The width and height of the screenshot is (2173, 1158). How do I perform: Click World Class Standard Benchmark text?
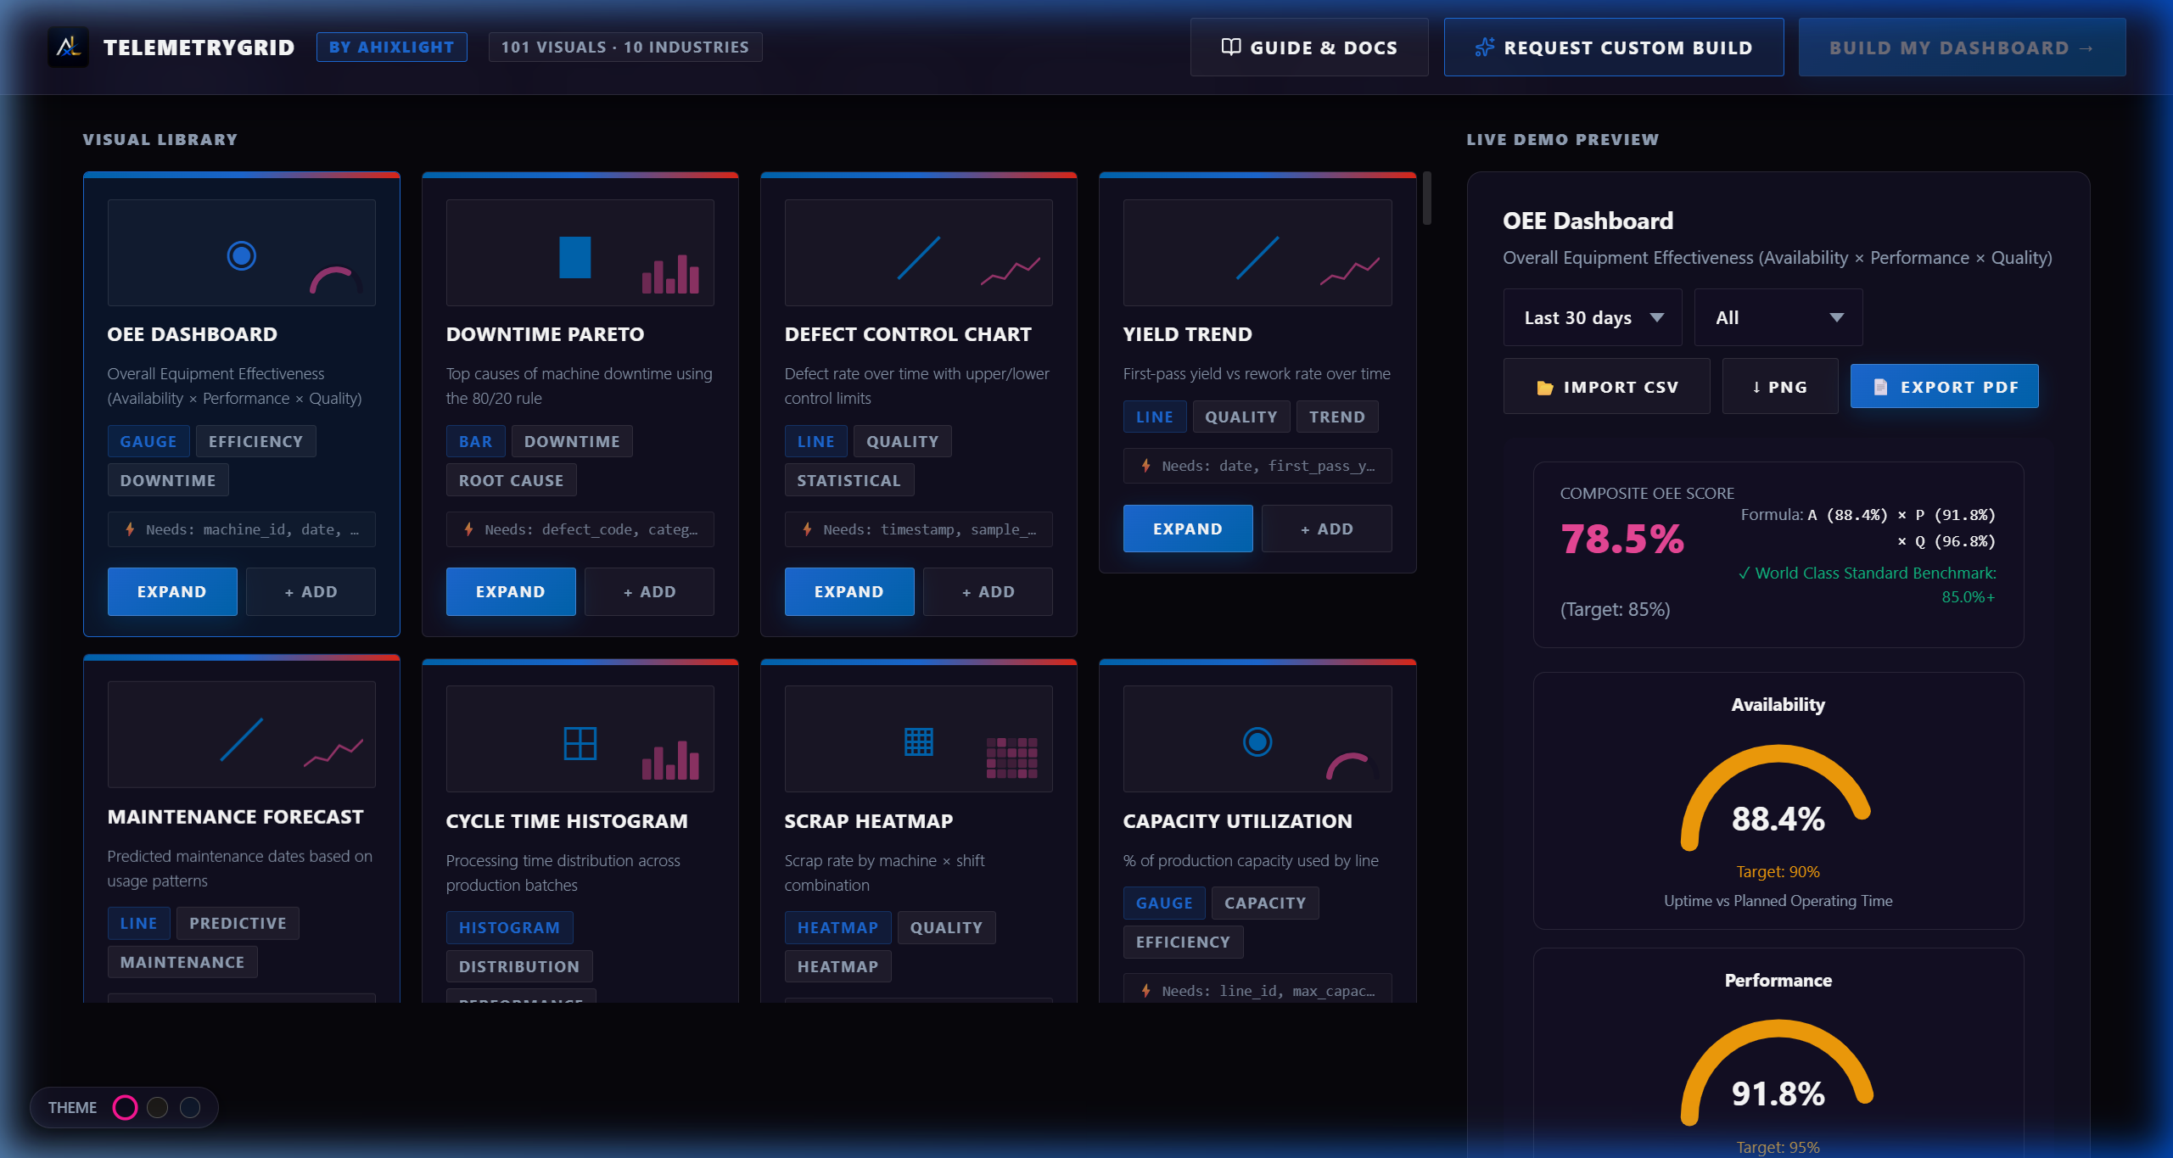click(x=1867, y=585)
